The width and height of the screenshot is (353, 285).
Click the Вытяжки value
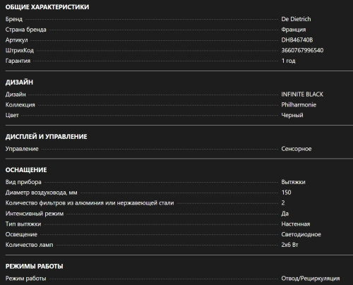tap(293, 182)
